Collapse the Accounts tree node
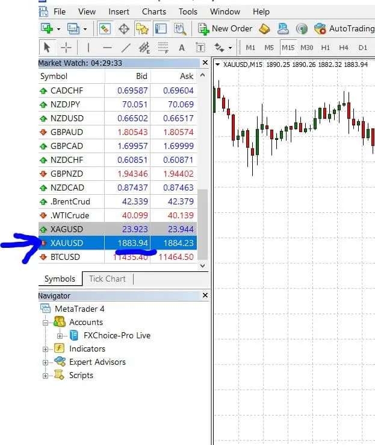Image resolution: width=375 pixels, height=445 pixels. click(45, 323)
